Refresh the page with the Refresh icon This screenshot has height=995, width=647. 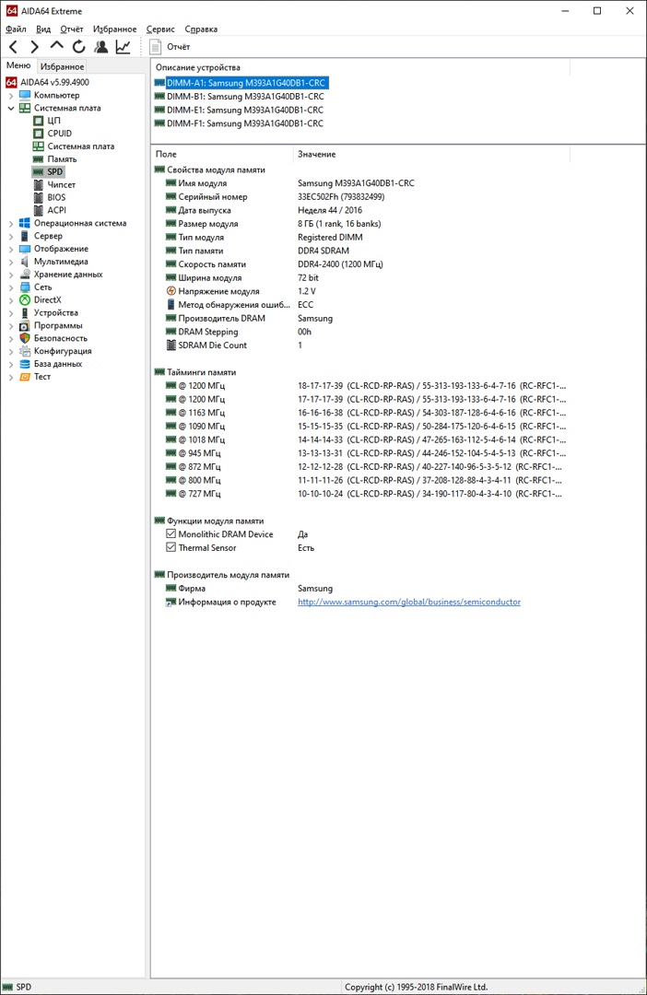click(78, 46)
